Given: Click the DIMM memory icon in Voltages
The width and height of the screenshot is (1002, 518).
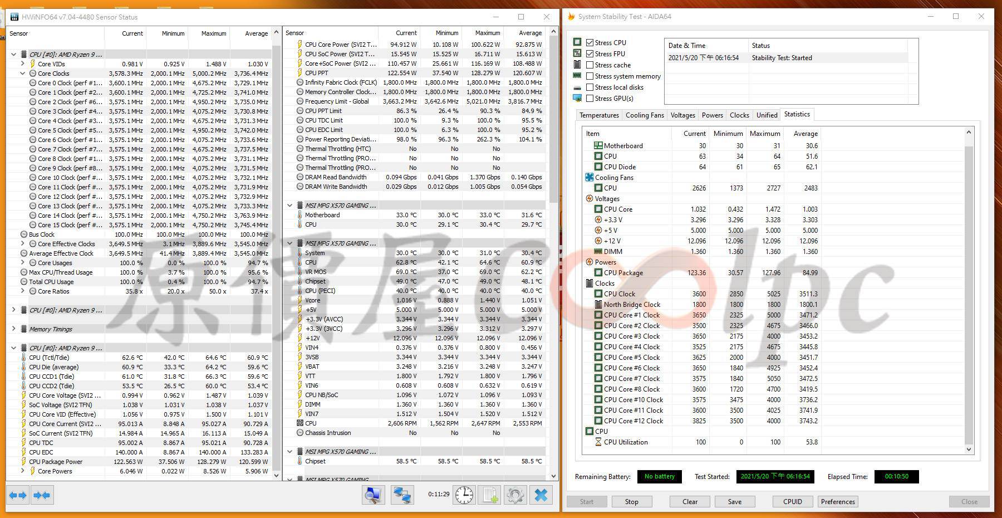Looking at the screenshot, I should [598, 251].
